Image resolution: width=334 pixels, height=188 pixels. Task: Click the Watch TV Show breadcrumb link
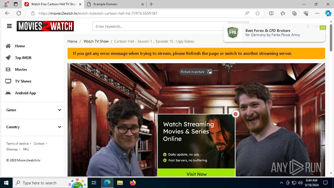(96, 41)
